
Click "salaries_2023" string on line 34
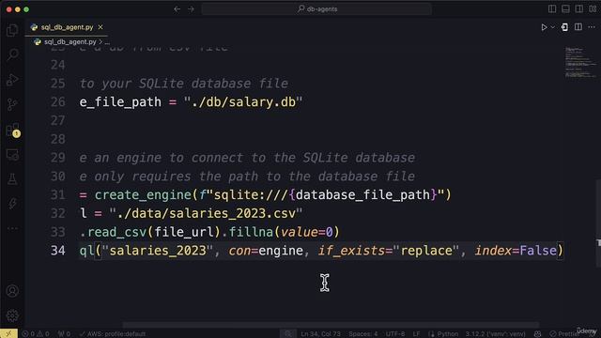[x=158, y=251]
